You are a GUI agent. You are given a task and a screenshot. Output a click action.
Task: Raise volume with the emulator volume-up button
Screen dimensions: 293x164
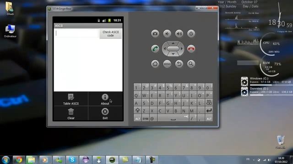coord(179,34)
